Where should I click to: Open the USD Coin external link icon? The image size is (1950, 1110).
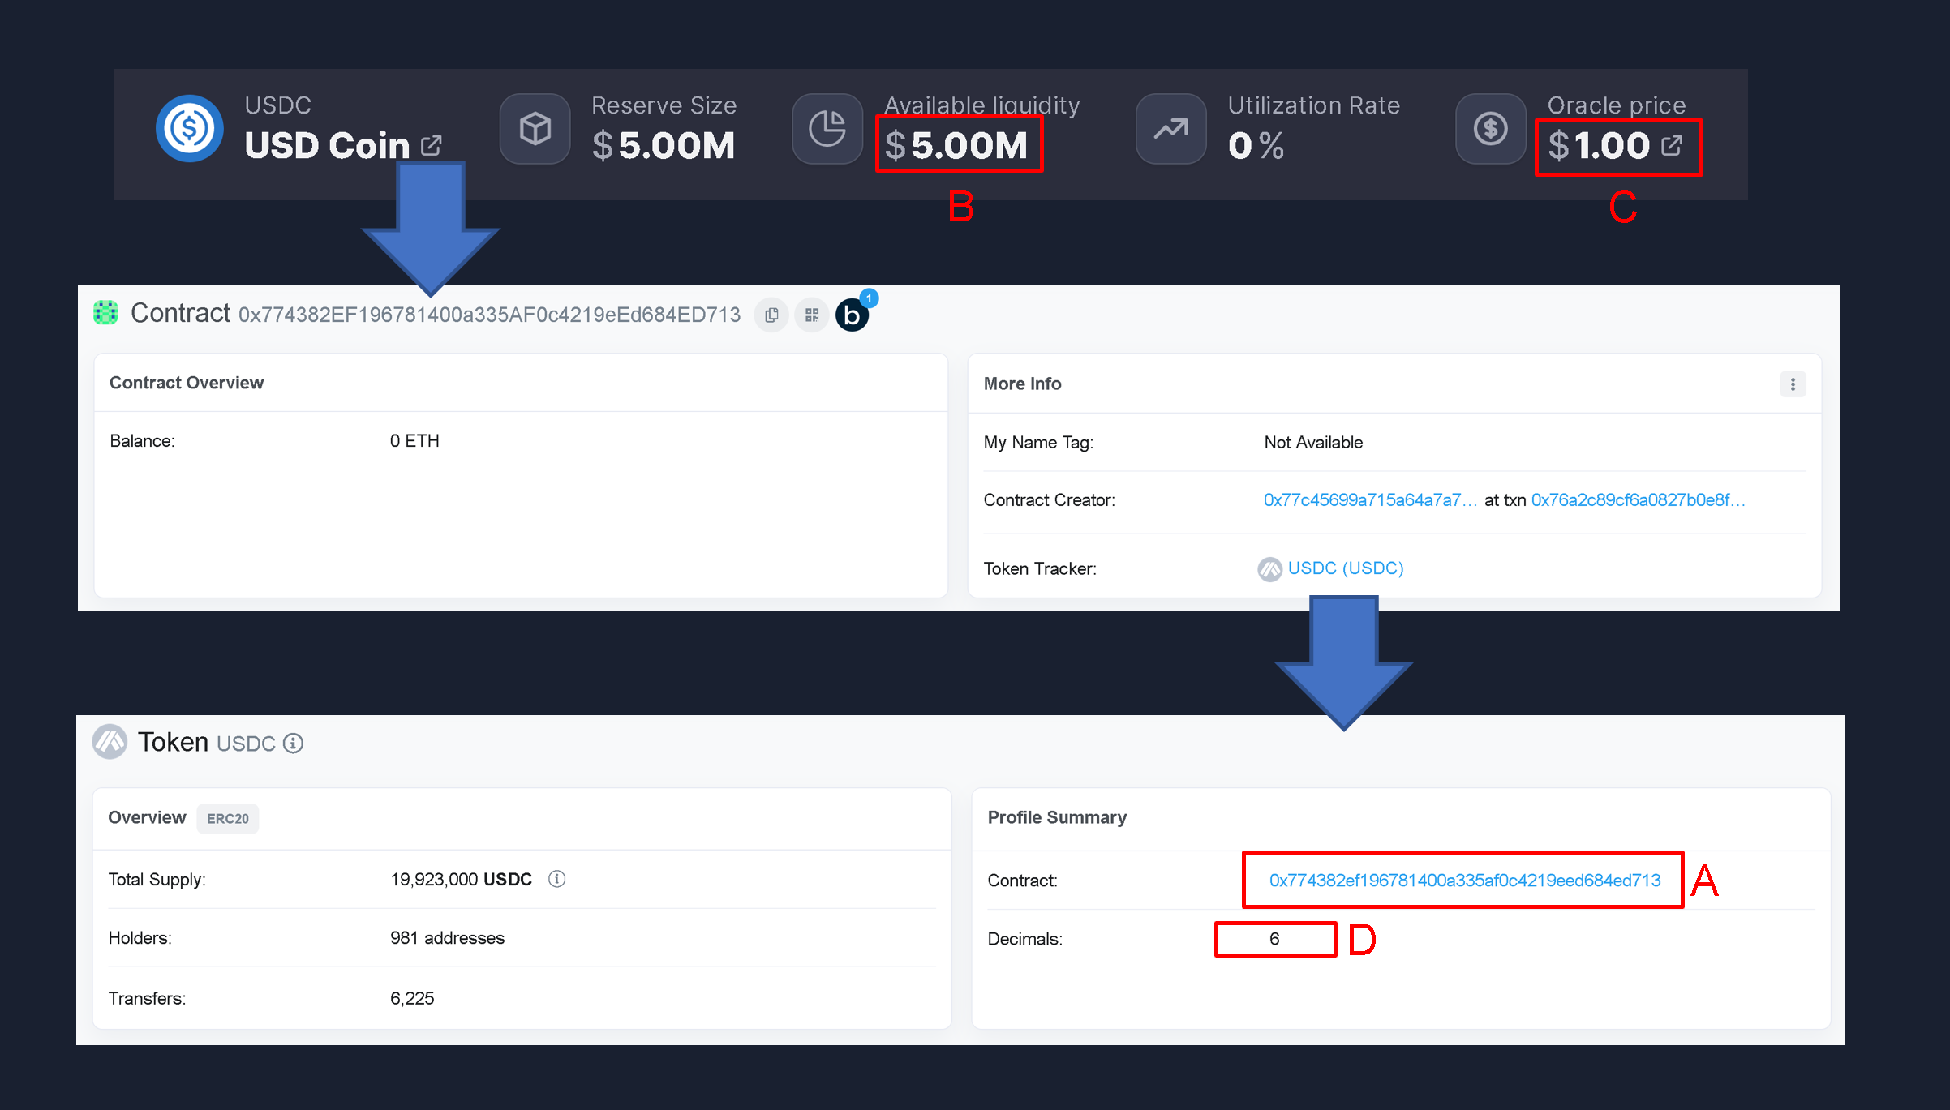pos(432,146)
